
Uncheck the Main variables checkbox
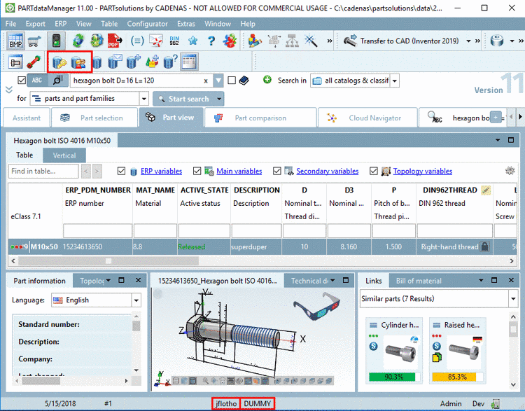[197, 171]
